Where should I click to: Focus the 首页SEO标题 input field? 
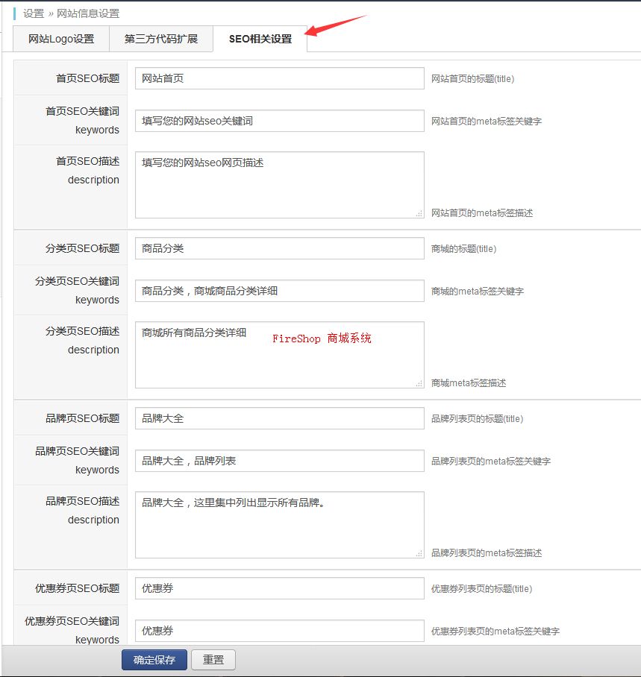pyautogui.click(x=280, y=78)
